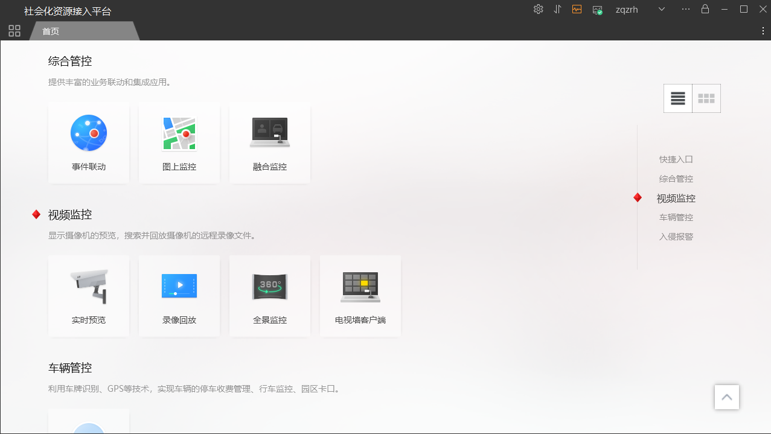Click the up-down arrows transfer icon
The image size is (771, 434).
click(558, 9)
